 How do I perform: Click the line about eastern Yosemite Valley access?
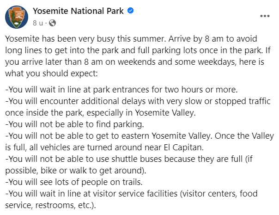(x=139, y=141)
